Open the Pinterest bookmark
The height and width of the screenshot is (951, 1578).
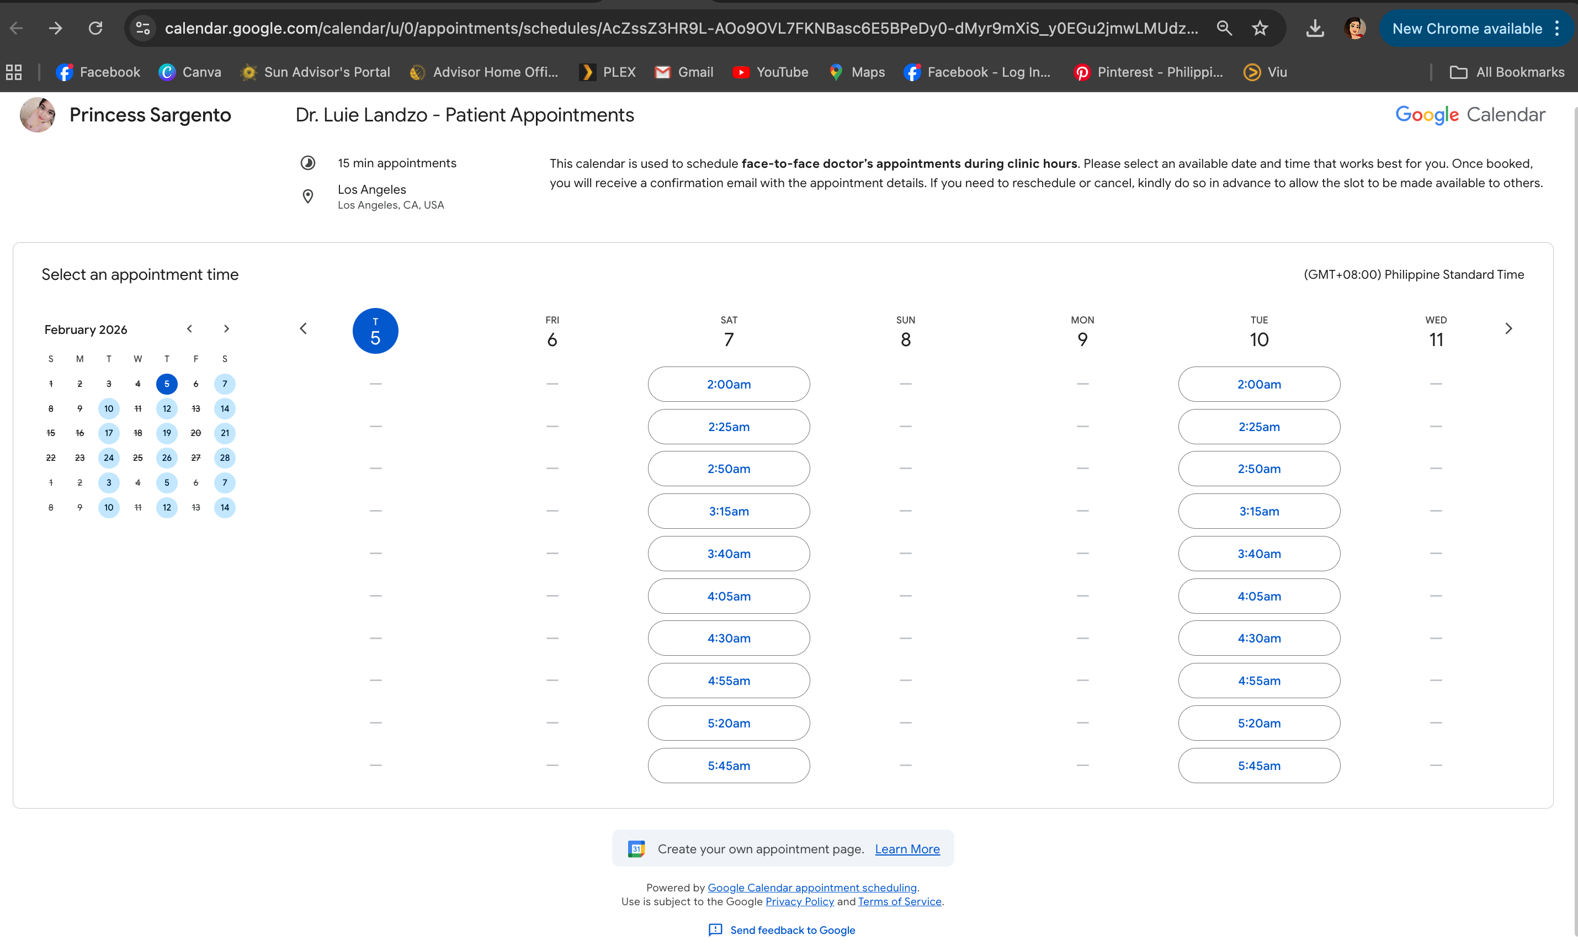coord(1147,72)
